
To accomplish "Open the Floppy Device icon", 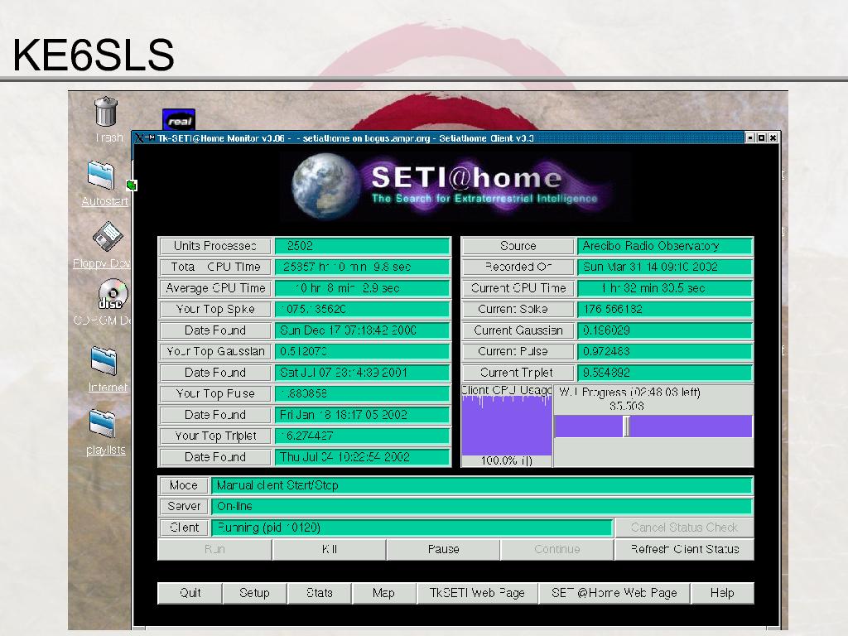I will 108,237.
